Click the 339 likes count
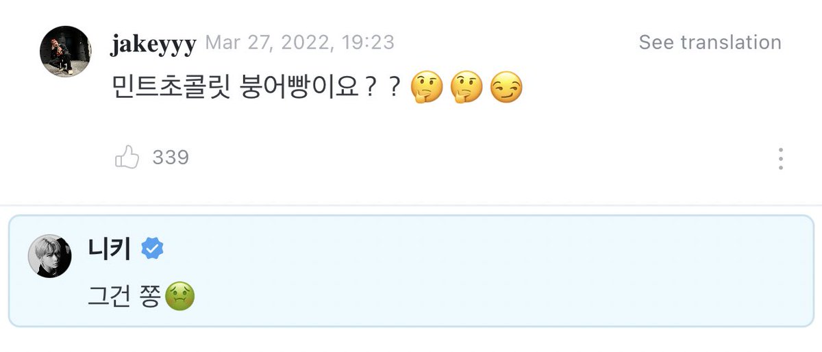The height and width of the screenshot is (352, 822). [x=171, y=158]
